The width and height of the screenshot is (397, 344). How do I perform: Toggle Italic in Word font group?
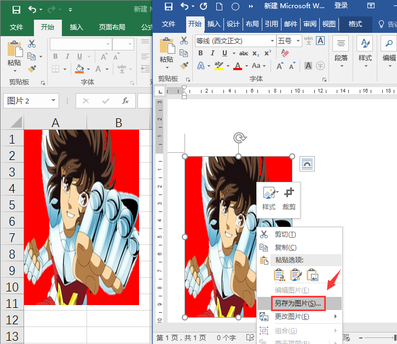pos(212,53)
